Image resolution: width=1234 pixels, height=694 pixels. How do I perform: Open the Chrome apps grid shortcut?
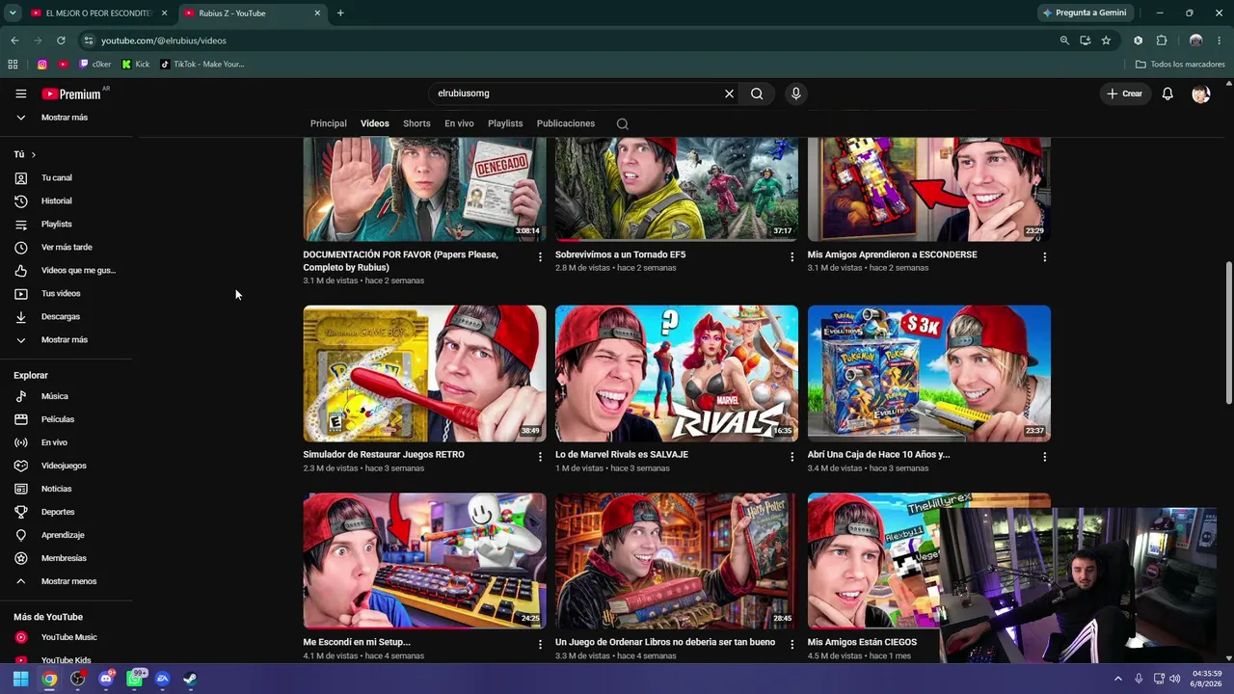pos(13,65)
